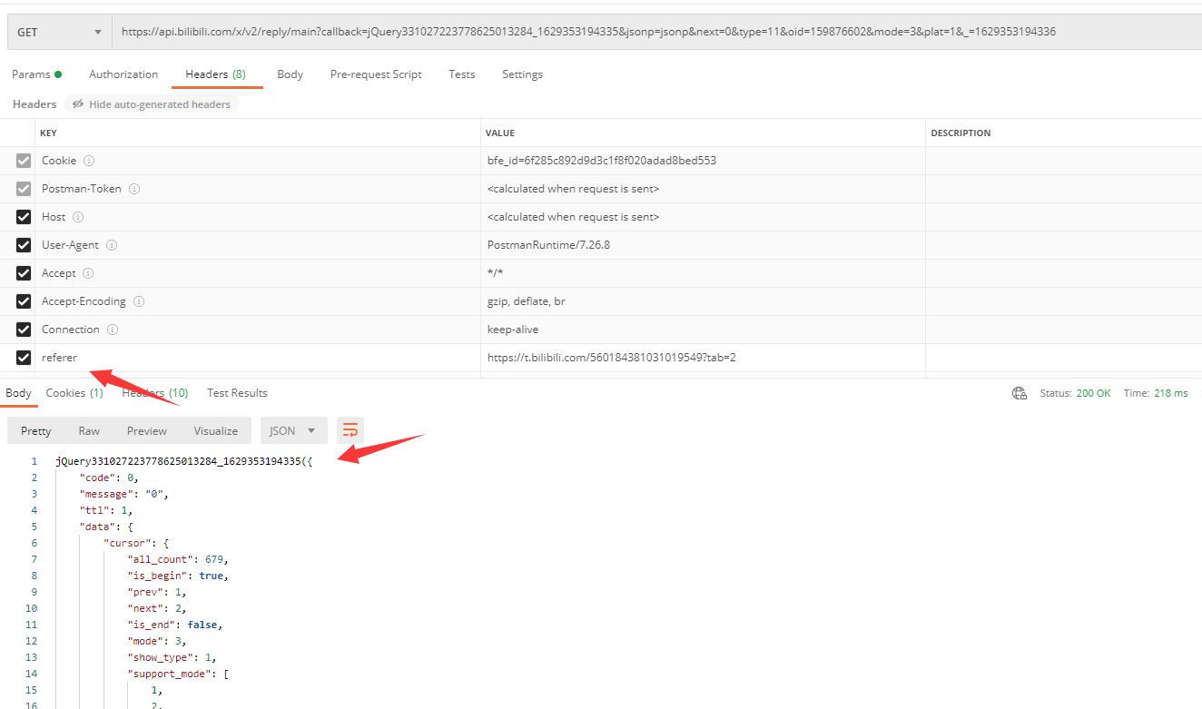This screenshot has width=1202, height=709.
Task: Switch to the Pre-request Script tab
Action: [376, 74]
